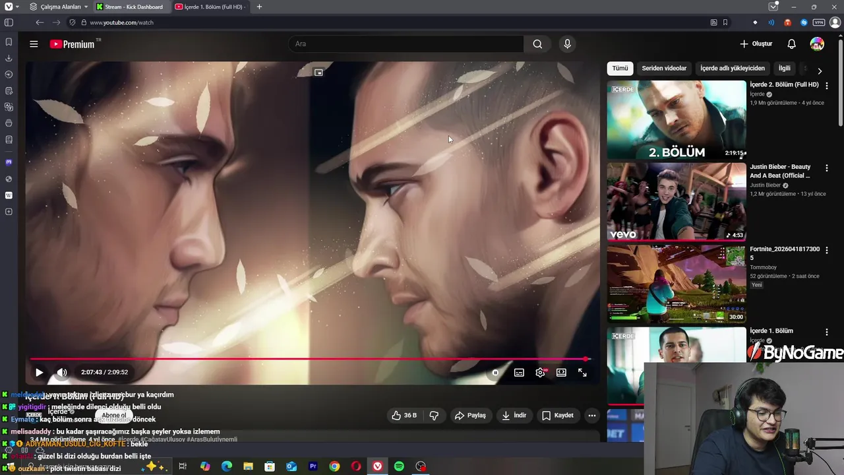
Task: Open File Explorer from taskbar
Action: [x=248, y=466]
